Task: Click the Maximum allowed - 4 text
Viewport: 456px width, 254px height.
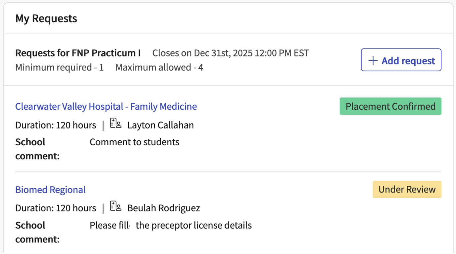Action: pos(159,68)
